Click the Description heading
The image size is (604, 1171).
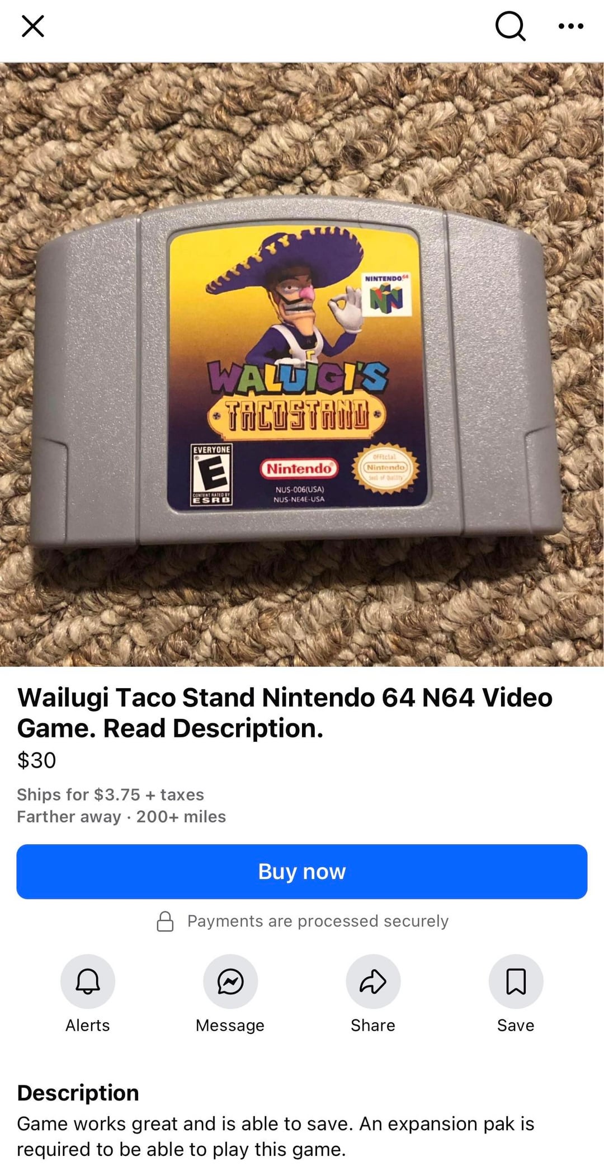click(78, 1093)
